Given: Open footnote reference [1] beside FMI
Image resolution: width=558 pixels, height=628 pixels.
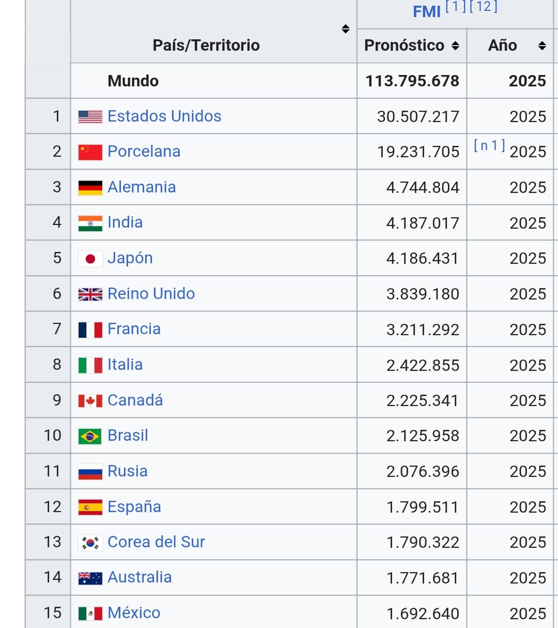Looking at the screenshot, I should 456,7.
